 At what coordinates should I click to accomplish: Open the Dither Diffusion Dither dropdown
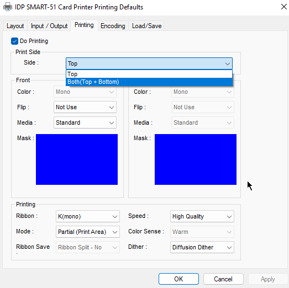[x=202, y=247]
